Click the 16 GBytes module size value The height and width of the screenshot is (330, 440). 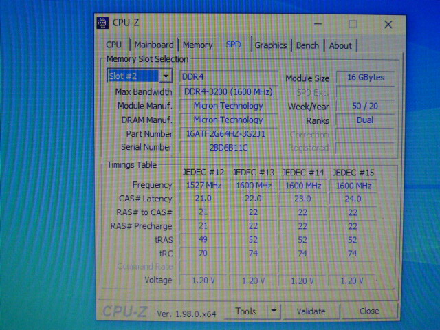pos(365,78)
